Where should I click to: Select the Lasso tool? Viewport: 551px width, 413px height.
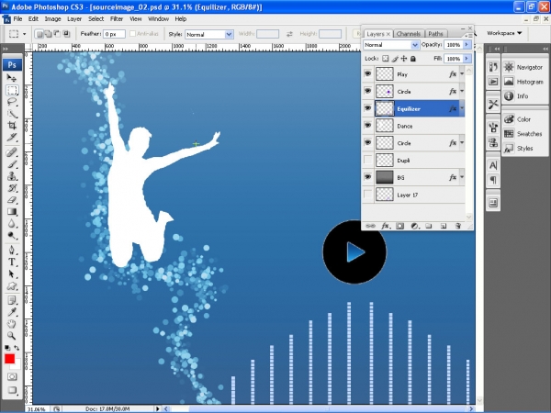(x=12, y=102)
